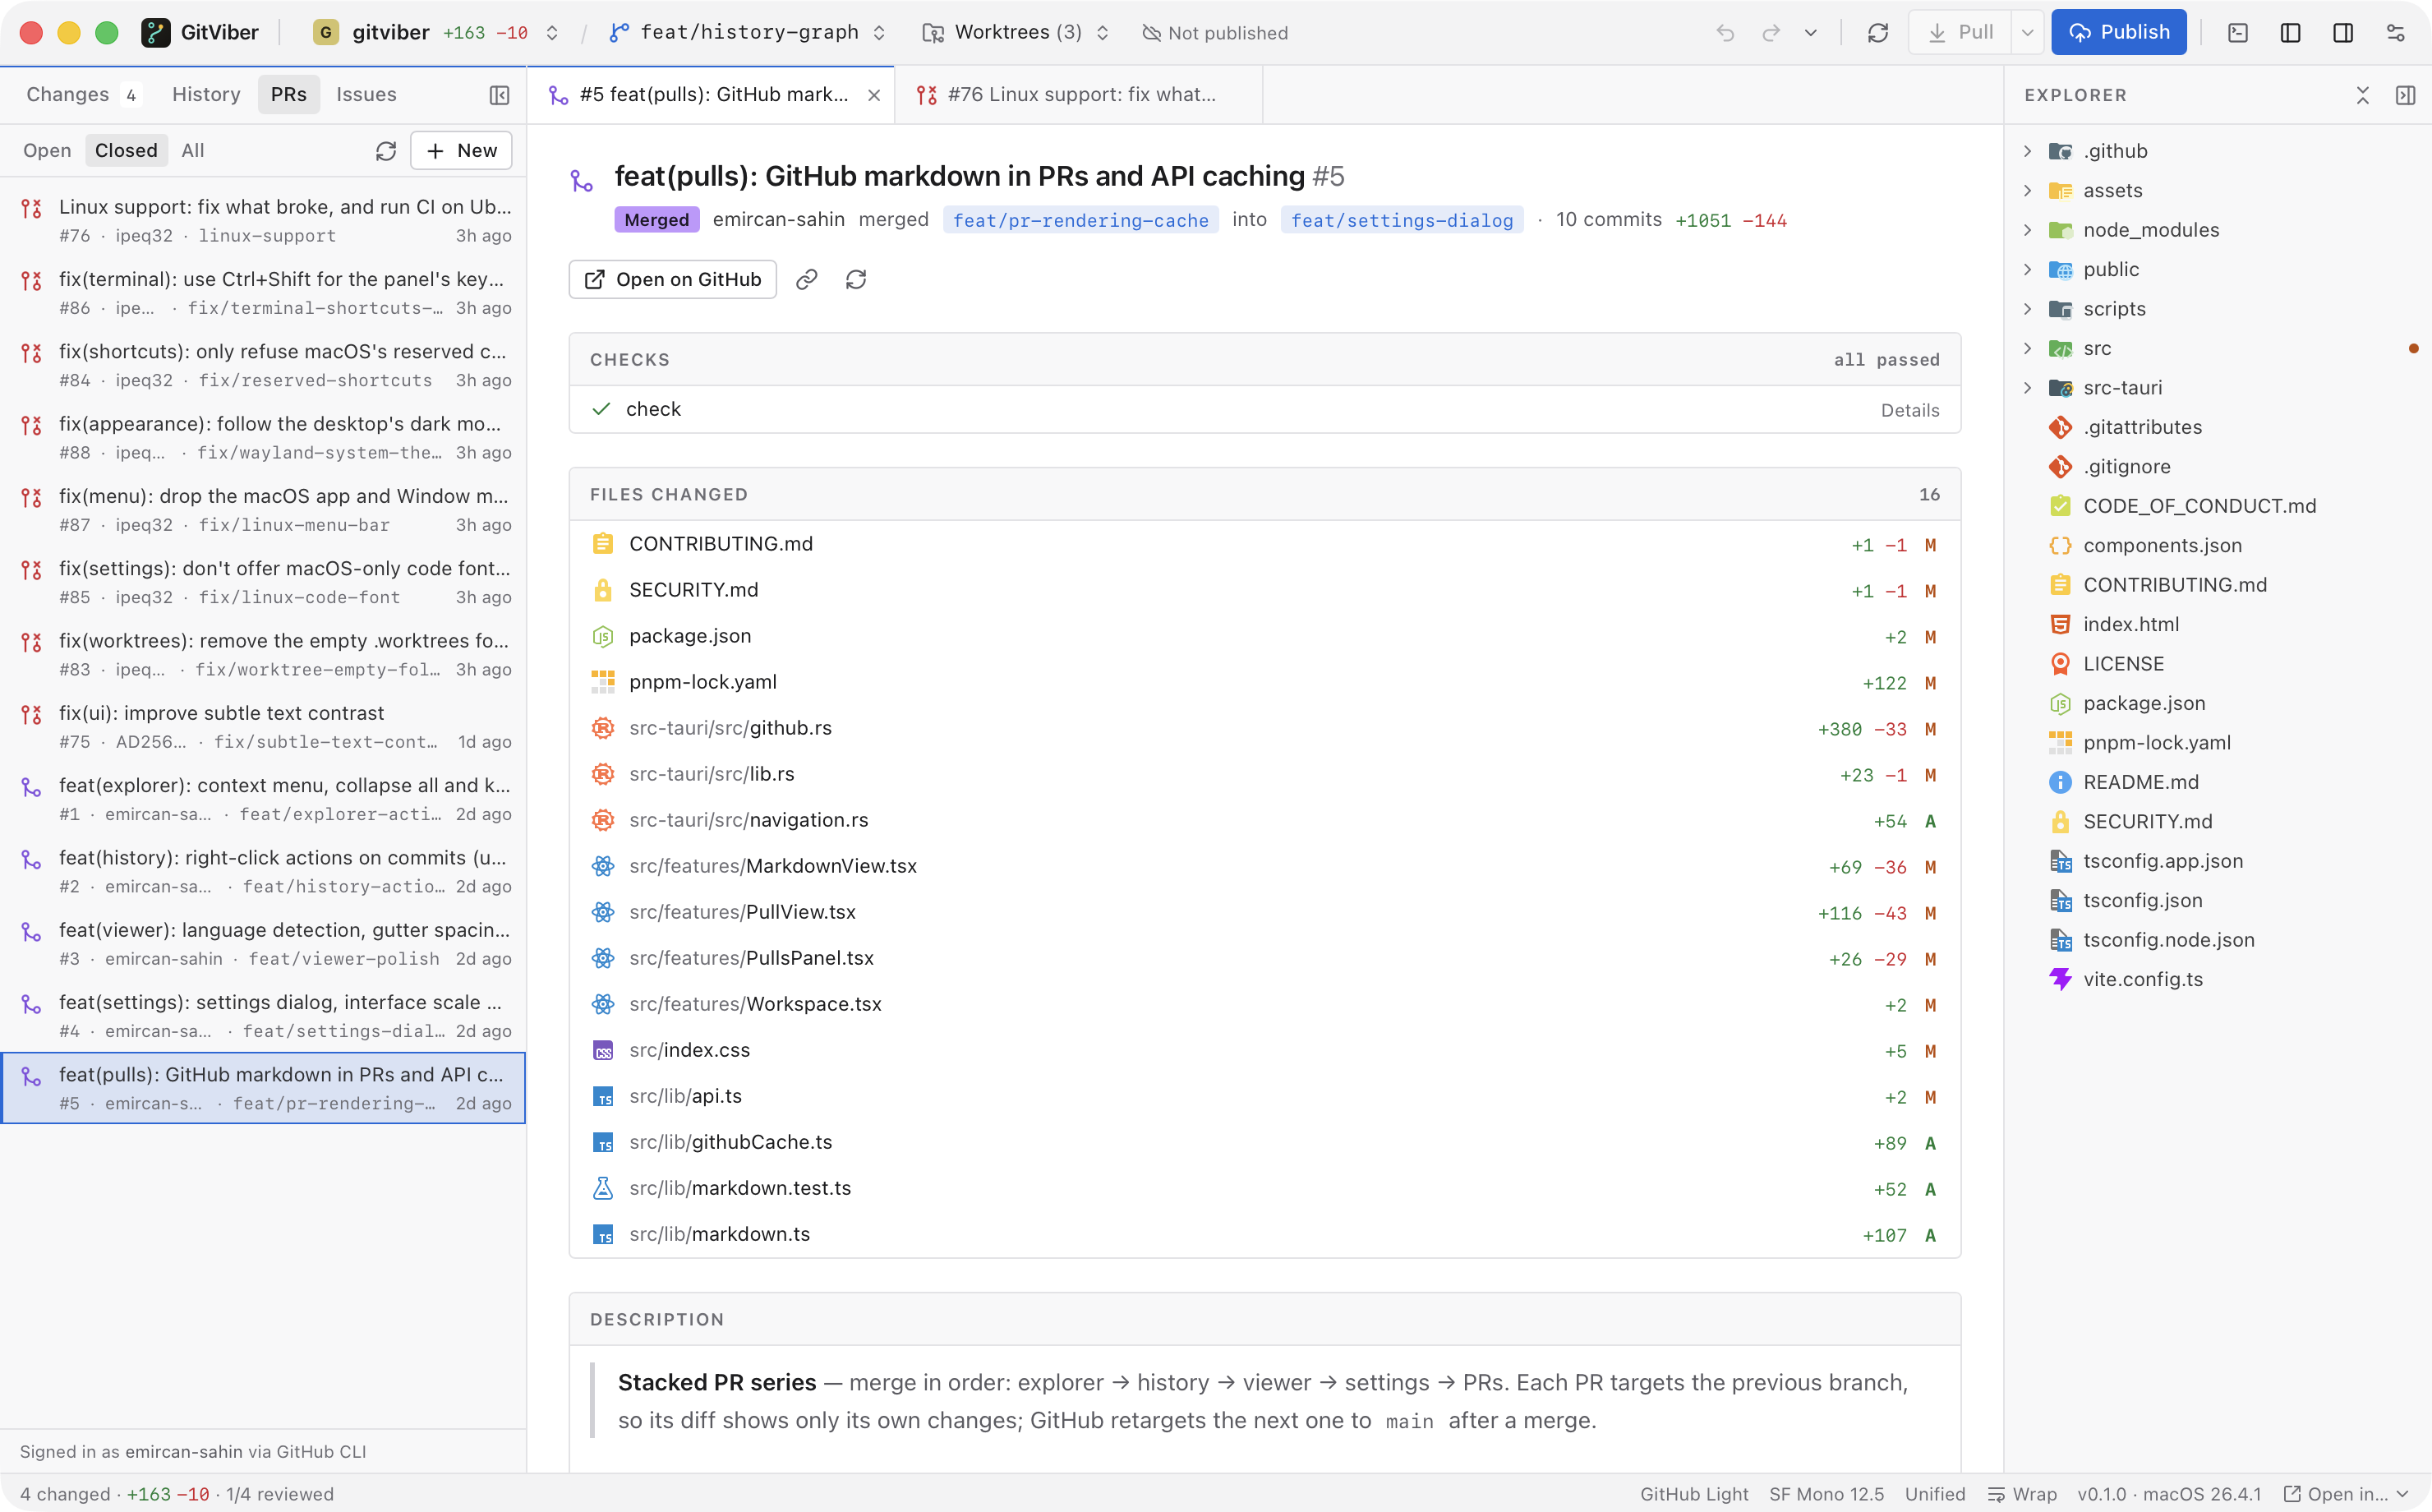Screen dimensions: 2432x1512
Task: Click the React icon beside MarkdownView.tsx
Action: [603, 866]
